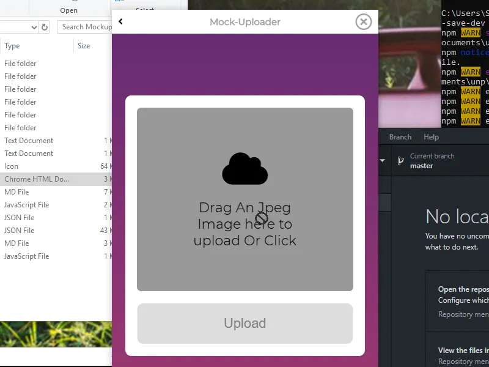The width and height of the screenshot is (489, 367).
Task: Select the 1 KB JavaScript File row
Action: 56,256
